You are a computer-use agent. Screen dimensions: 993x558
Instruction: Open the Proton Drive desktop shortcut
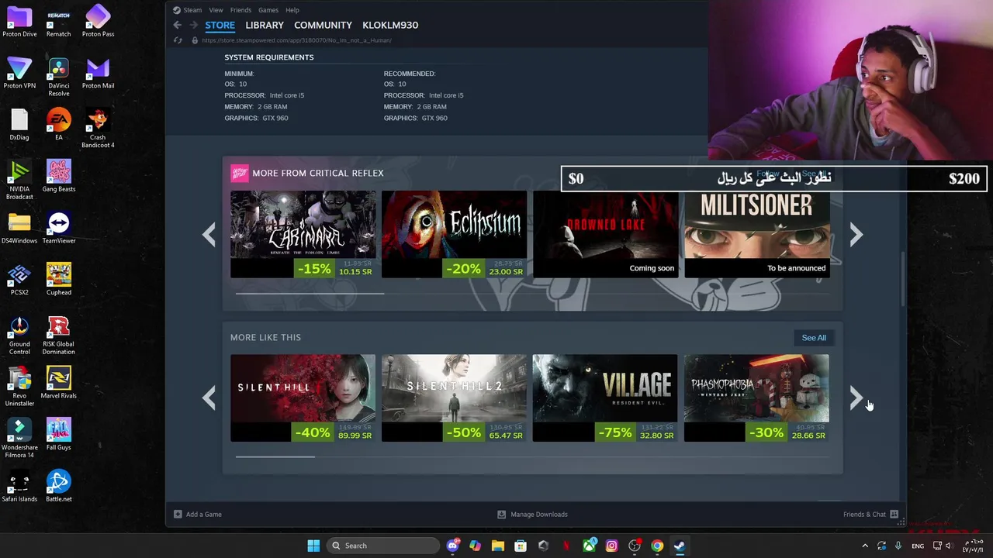(19, 21)
